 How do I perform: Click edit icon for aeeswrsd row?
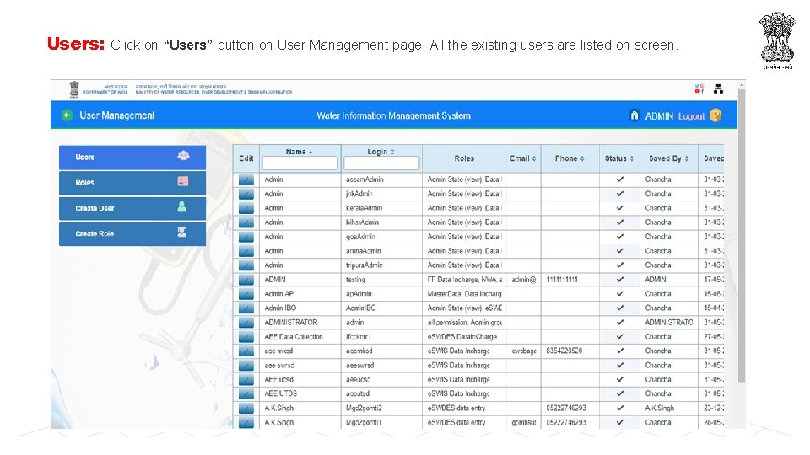click(x=246, y=365)
